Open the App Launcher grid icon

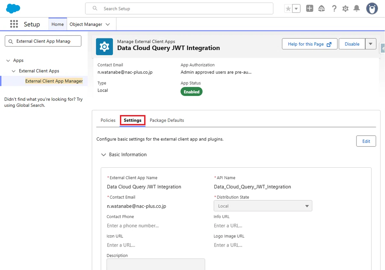(14, 24)
